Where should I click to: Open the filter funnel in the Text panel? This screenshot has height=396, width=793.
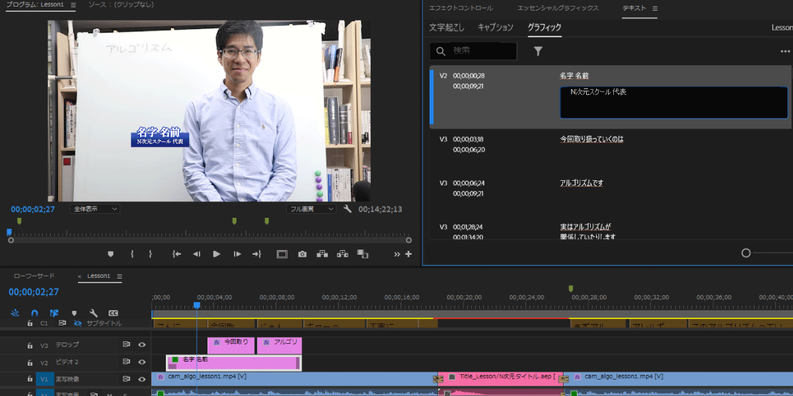point(538,51)
